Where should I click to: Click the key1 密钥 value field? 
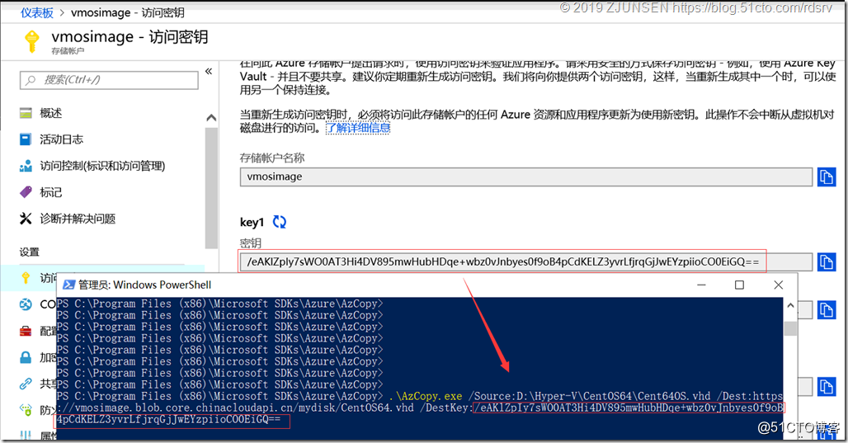[525, 262]
